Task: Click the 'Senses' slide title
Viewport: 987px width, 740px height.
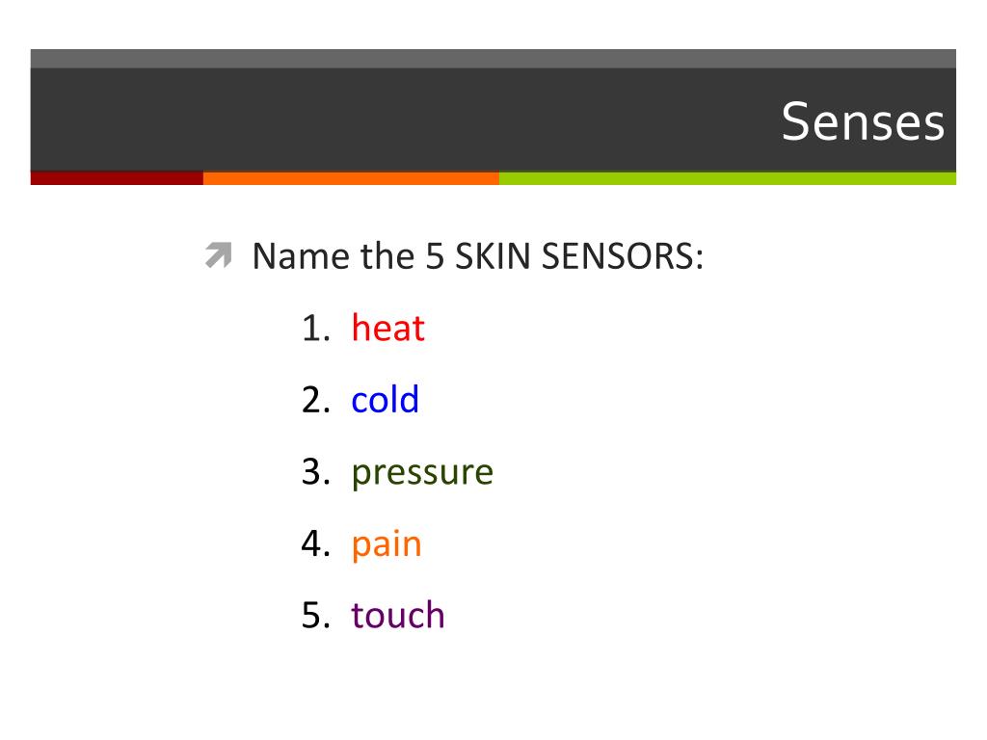Action: [863, 121]
